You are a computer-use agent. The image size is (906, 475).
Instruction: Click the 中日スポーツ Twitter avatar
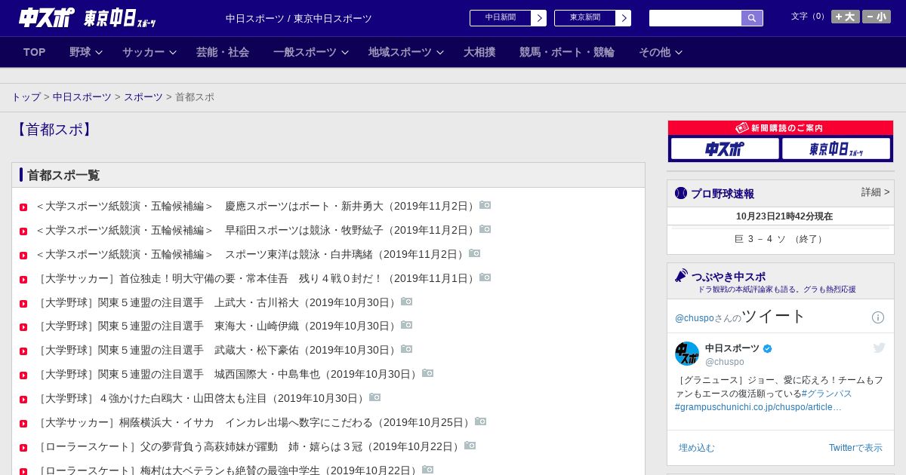687,354
